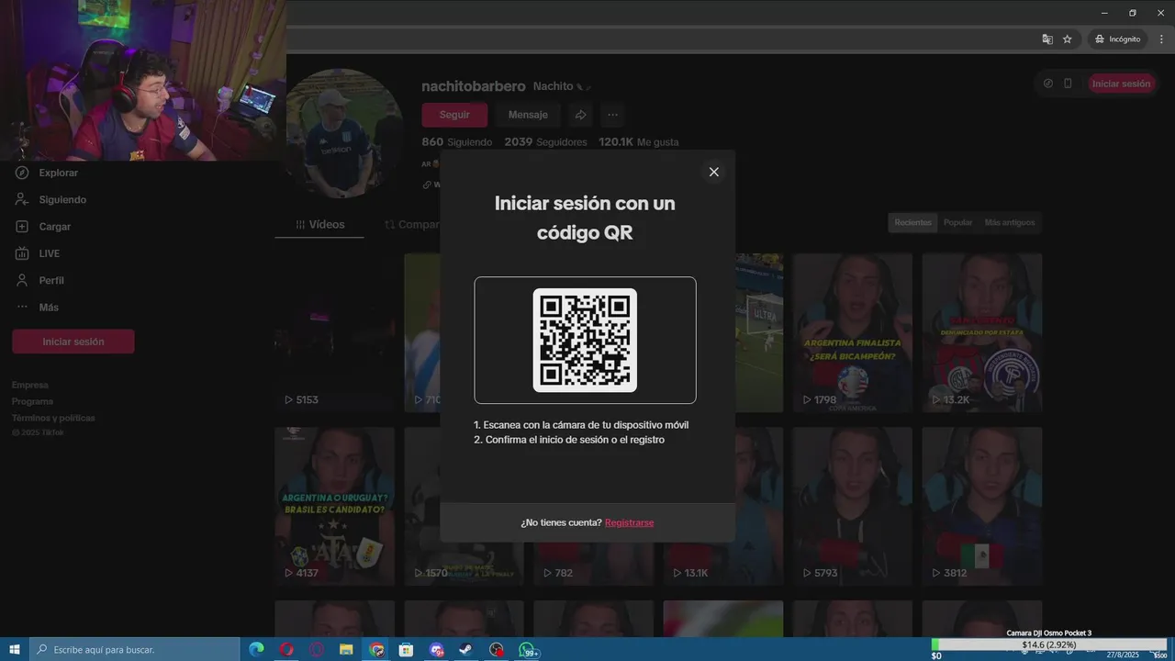Open Explorar in the sidebar
1175x661 pixels.
click(58, 173)
